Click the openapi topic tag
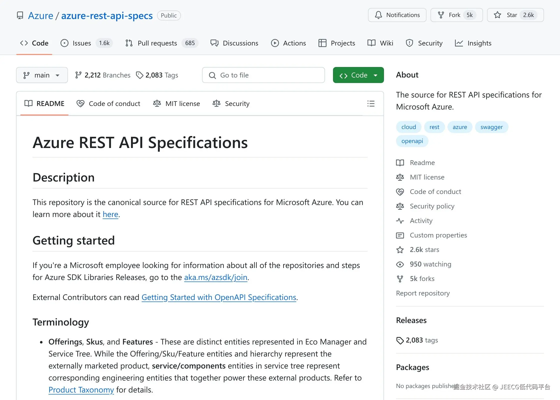 pos(412,141)
